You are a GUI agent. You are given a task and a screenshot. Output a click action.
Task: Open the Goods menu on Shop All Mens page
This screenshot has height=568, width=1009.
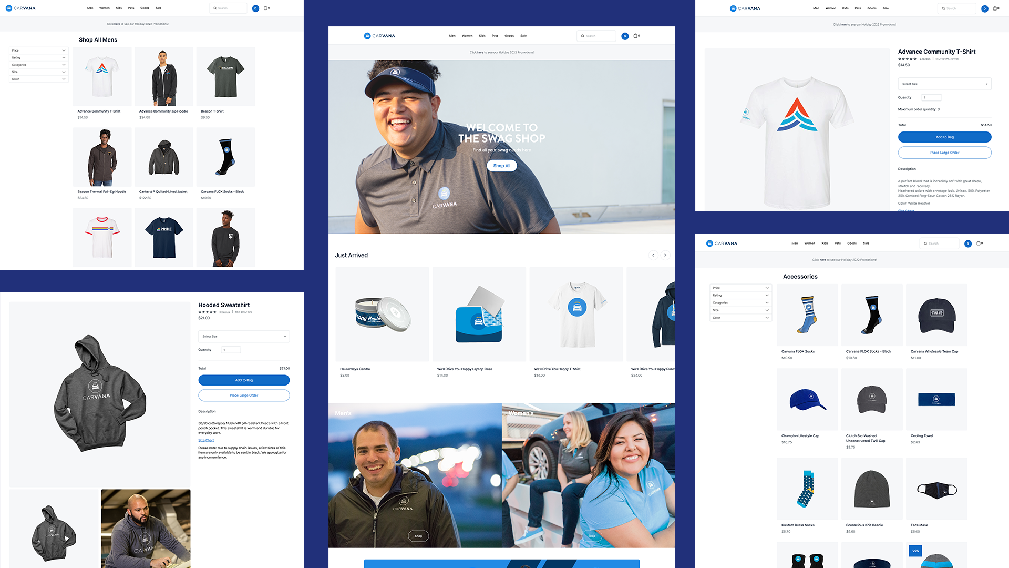click(x=145, y=8)
